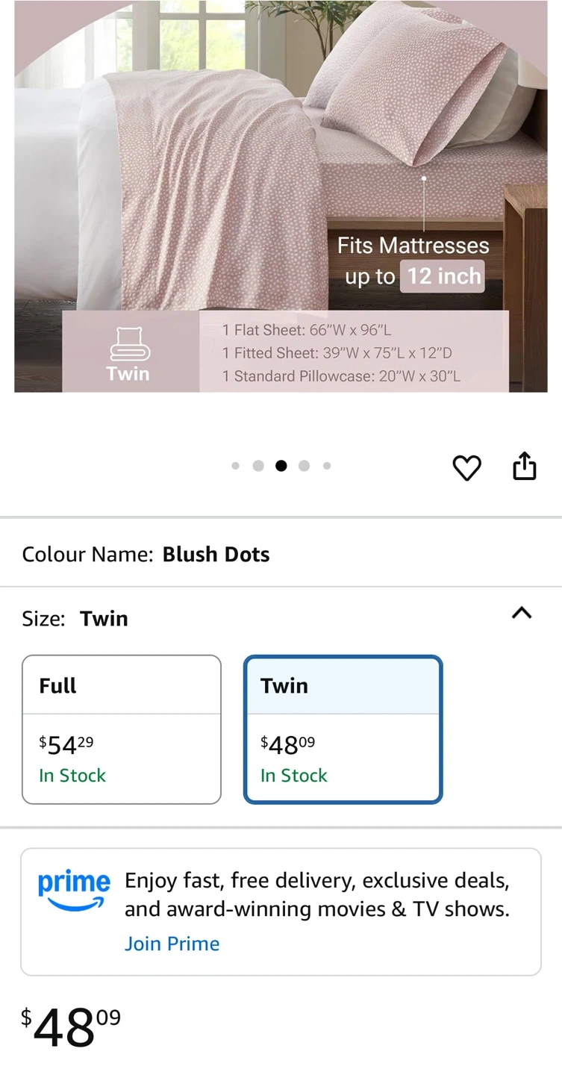562x1075 pixels.
Task: Go to second image carousel dot
Action: point(258,466)
